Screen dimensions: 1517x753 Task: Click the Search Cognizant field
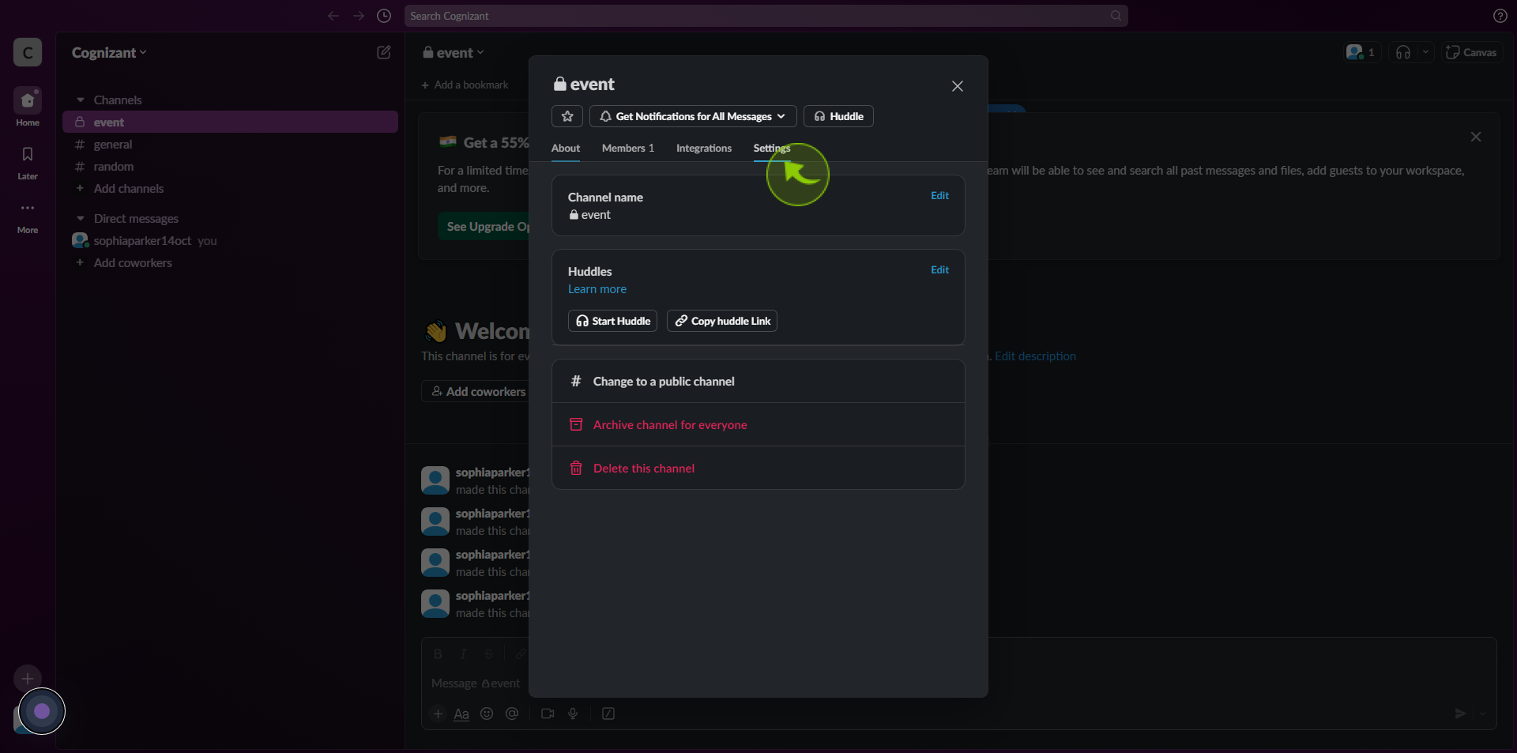(766, 16)
